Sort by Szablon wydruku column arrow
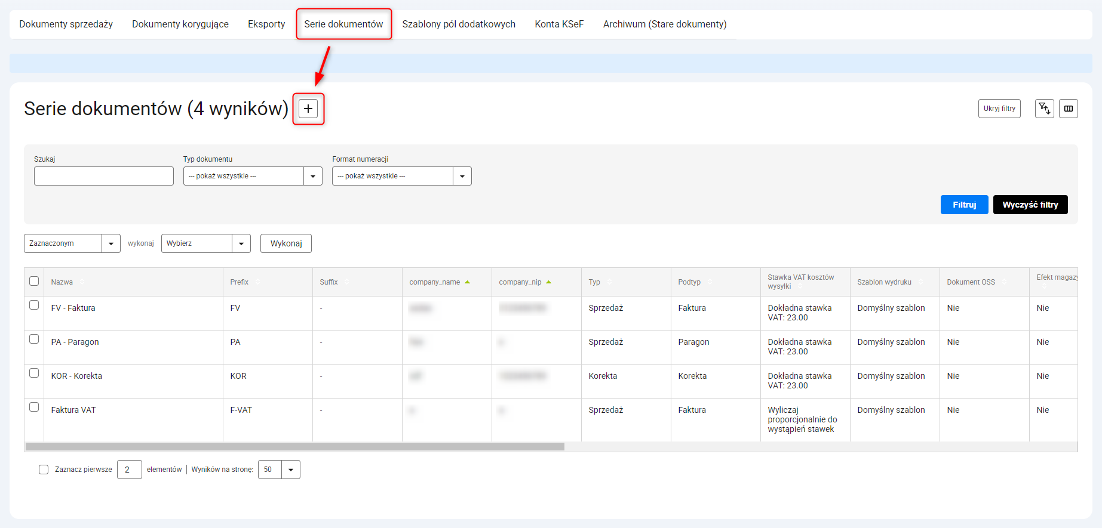Viewport: 1102px width, 528px height. pos(920,282)
